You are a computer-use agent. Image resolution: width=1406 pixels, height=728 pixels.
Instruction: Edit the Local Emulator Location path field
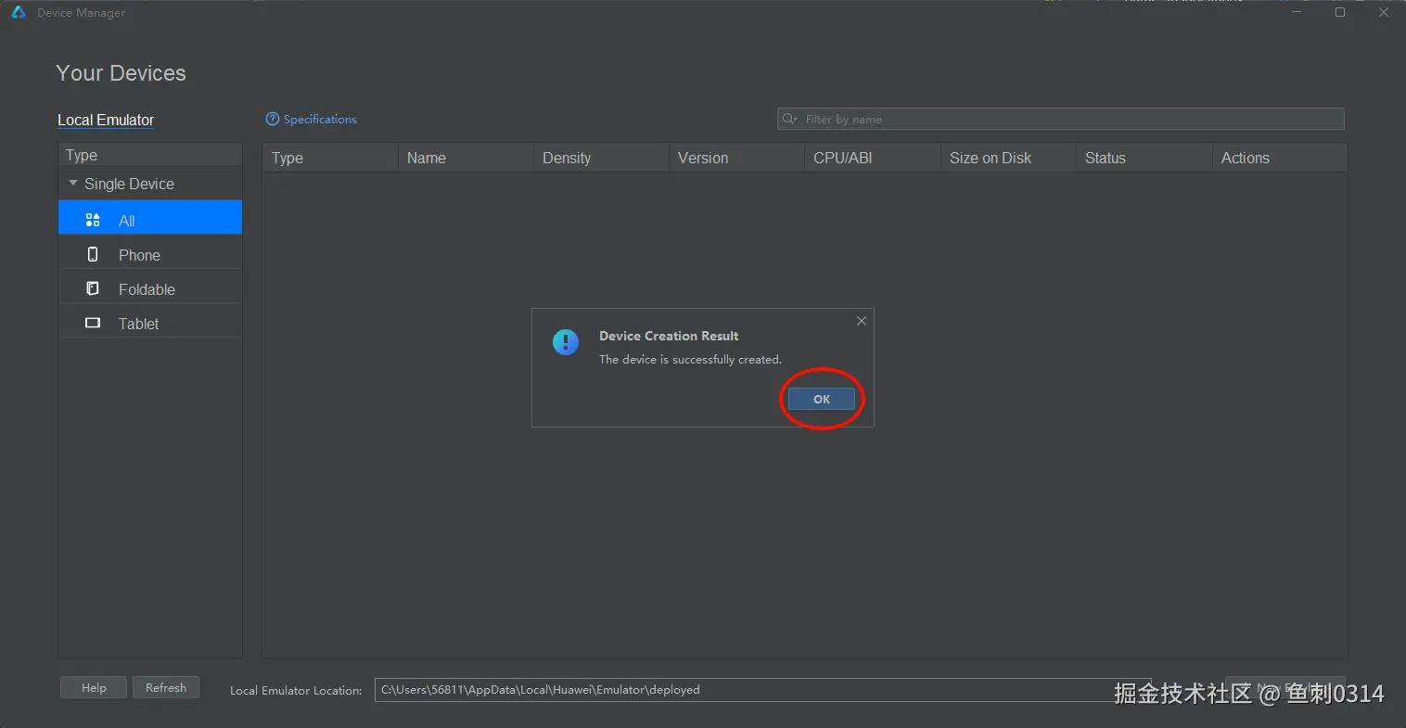pos(762,690)
